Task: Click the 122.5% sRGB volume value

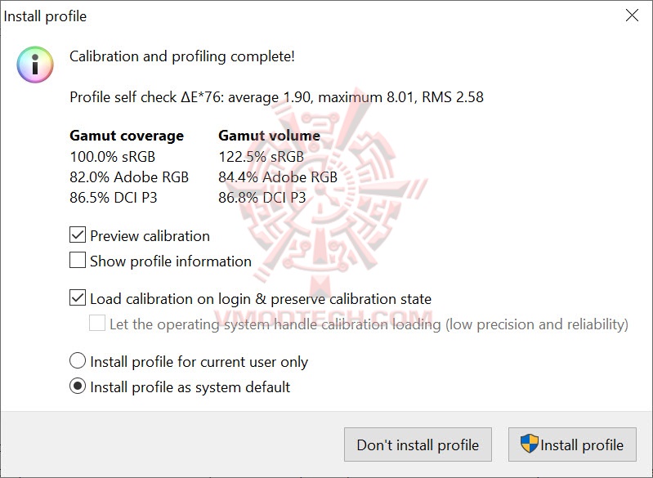Action: 261,156
